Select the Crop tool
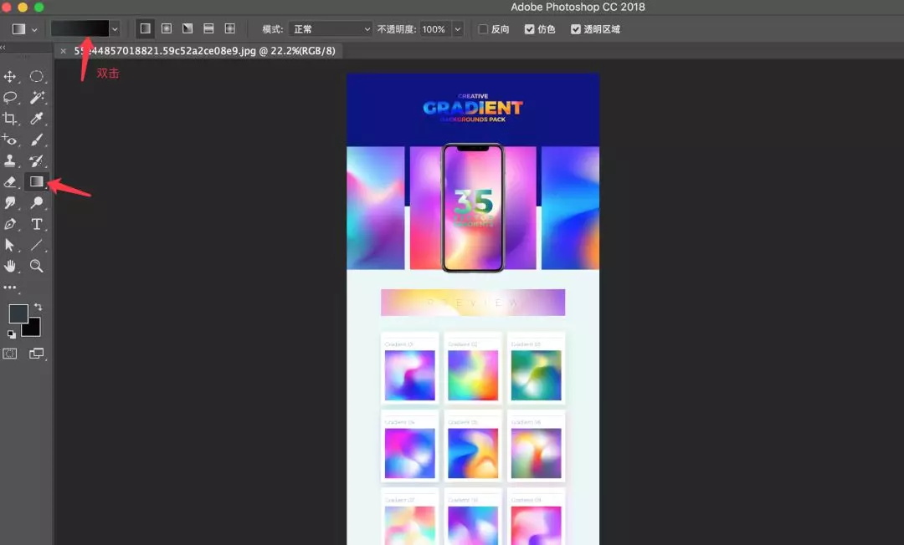This screenshot has width=904, height=545. [11, 118]
